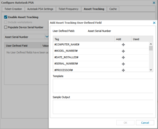Viewport: 158px width, 129px height.
Task: Open the Cache tab
Action: (113, 9)
